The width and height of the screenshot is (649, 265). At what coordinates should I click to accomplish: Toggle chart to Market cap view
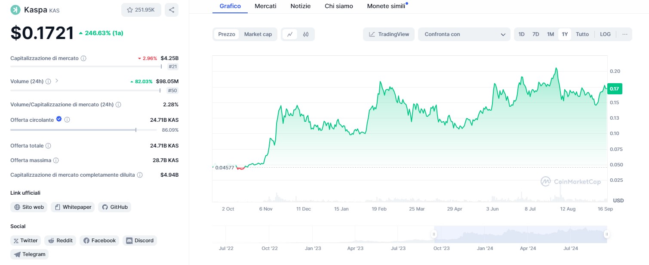258,34
